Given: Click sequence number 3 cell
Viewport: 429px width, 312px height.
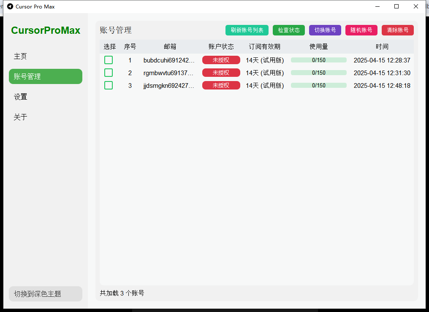Looking at the screenshot, I should coord(130,86).
